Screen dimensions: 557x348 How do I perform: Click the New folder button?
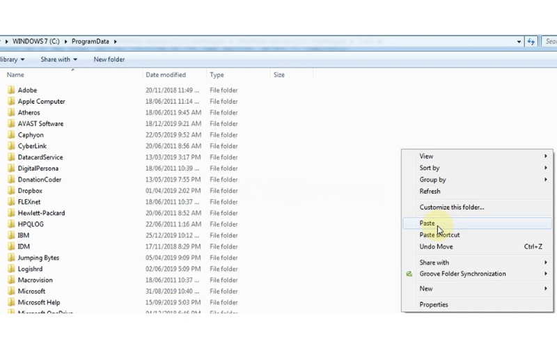tap(109, 60)
